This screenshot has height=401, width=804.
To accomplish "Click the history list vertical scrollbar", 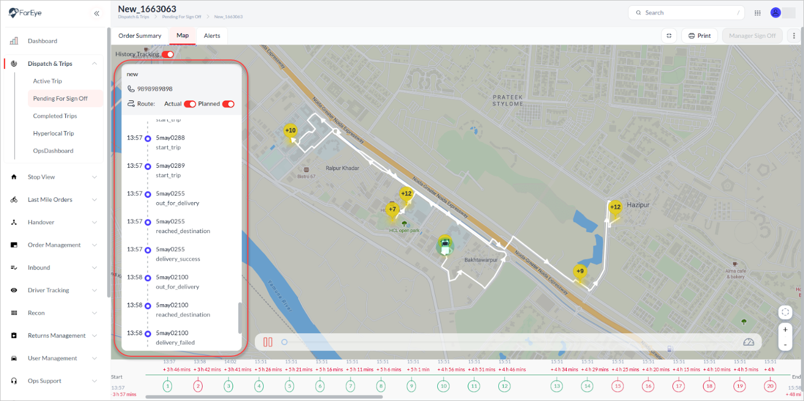I will click(240, 318).
